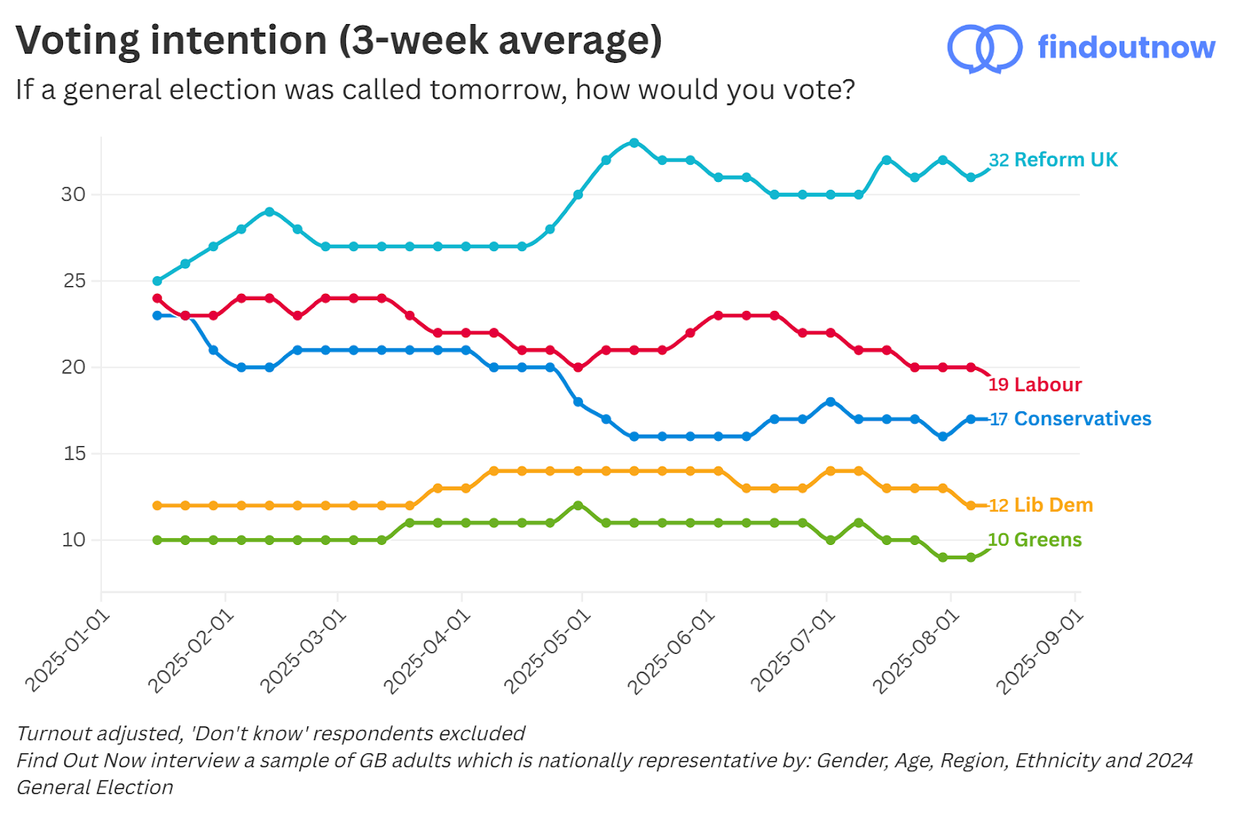Select the Lib Dem series label
The width and height of the screenshot is (1244, 814).
click(x=1041, y=505)
